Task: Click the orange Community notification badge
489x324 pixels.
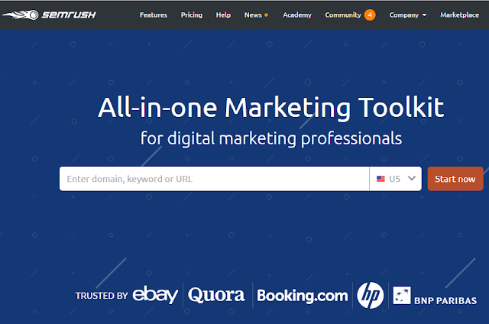Action: (370, 15)
